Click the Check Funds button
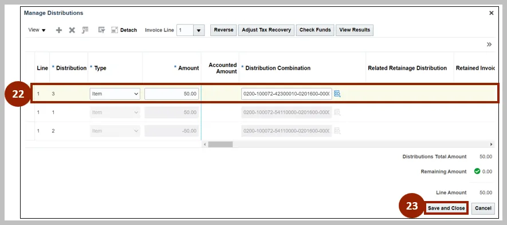This screenshot has height=225, width=507. (315, 30)
